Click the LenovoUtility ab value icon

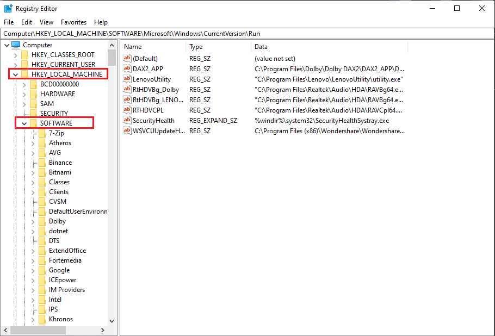point(127,79)
